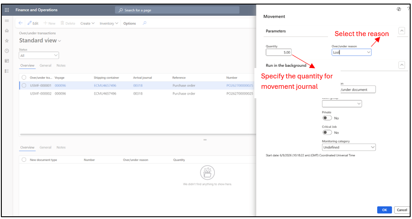This screenshot has width=412, height=219.
Task: Open the Create menu
Action: pyautogui.click(x=87, y=23)
